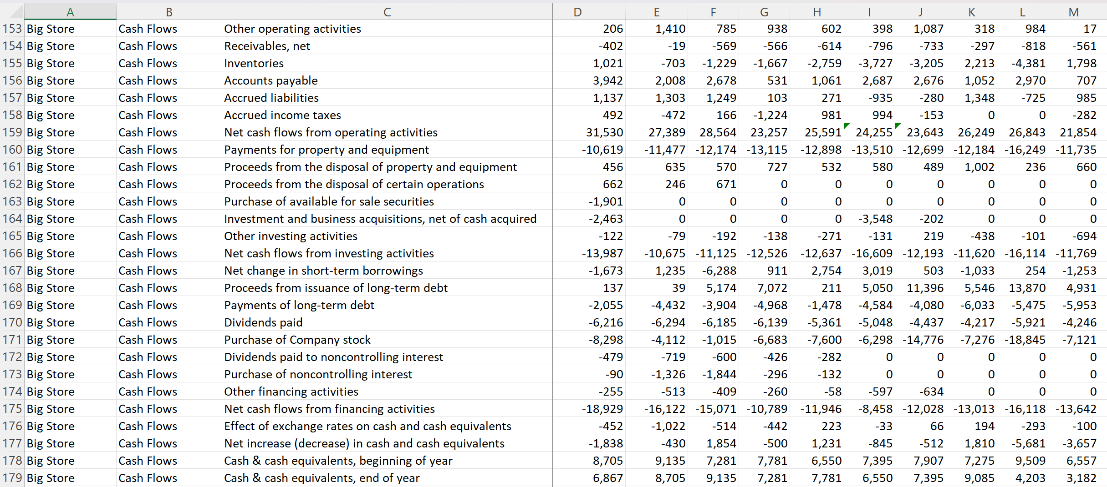This screenshot has width=1107, height=487.
Task: Select Net cash flows from operating activities cell
Action: [x=331, y=132]
